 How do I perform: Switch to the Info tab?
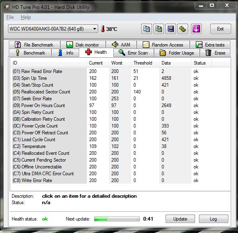click(x=66, y=53)
